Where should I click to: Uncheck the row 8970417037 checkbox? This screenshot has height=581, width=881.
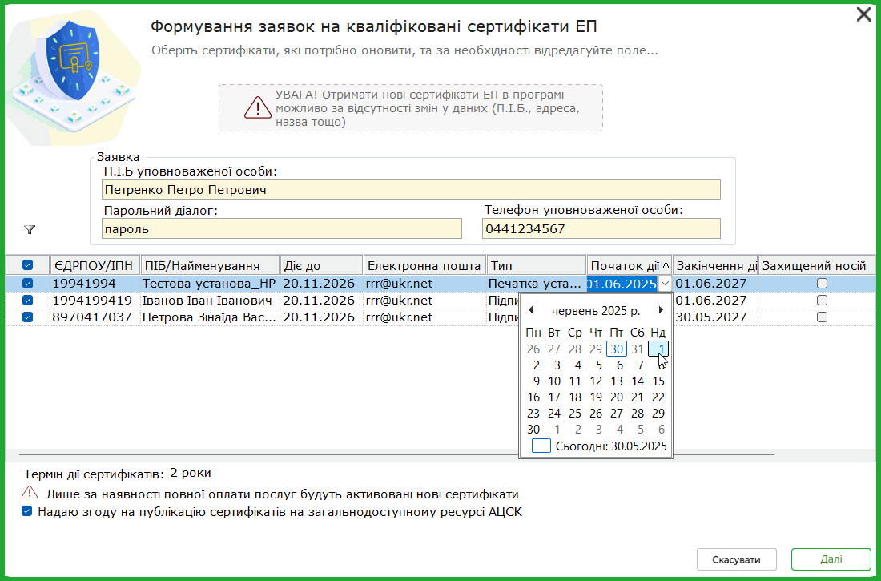coord(27,317)
